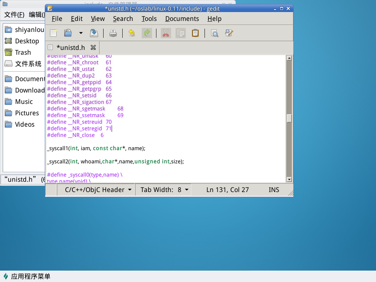Image resolution: width=376 pixels, height=282 pixels.
Task: Select the Trash sidebar entry
Action: click(x=23, y=53)
